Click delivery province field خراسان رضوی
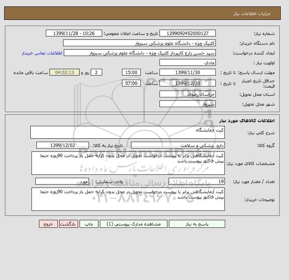This screenshot has width=289, height=280. 188,94
